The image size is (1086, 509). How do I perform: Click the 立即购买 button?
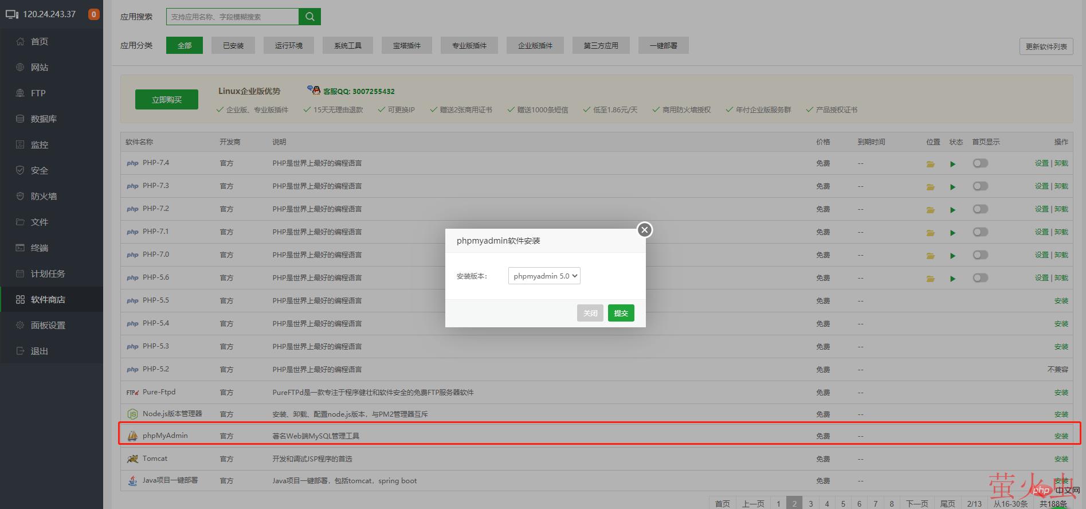(x=167, y=99)
